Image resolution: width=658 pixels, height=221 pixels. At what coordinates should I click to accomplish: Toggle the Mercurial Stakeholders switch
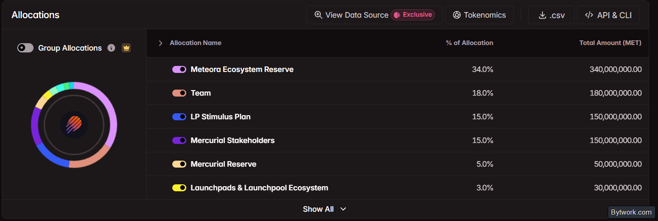point(179,140)
